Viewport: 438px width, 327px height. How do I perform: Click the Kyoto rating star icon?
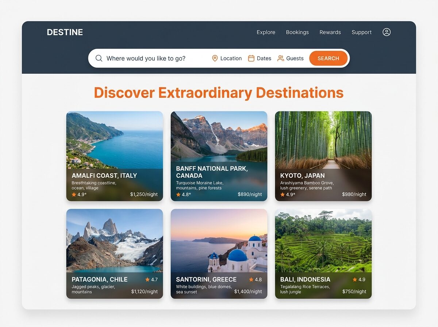click(283, 195)
